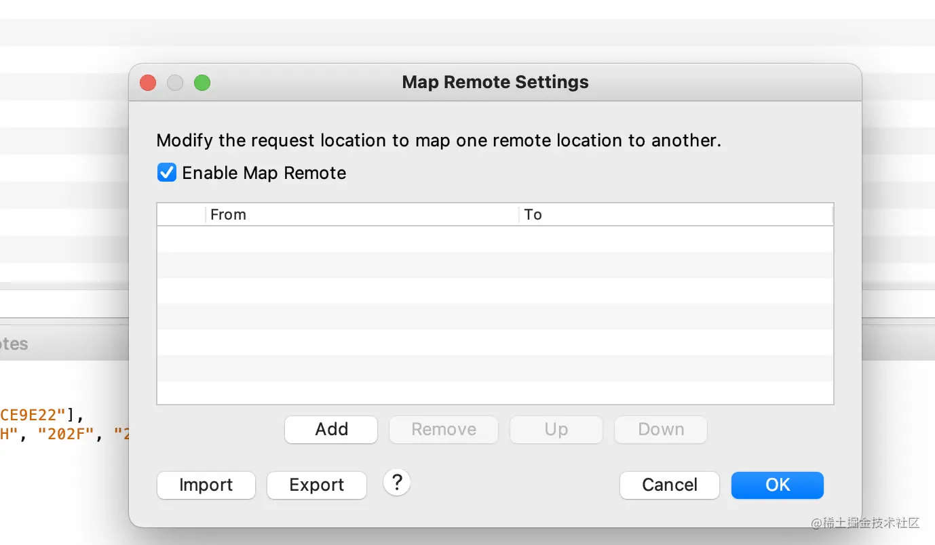
Task: Switch to the Notes tab behind dialog
Action: click(15, 344)
